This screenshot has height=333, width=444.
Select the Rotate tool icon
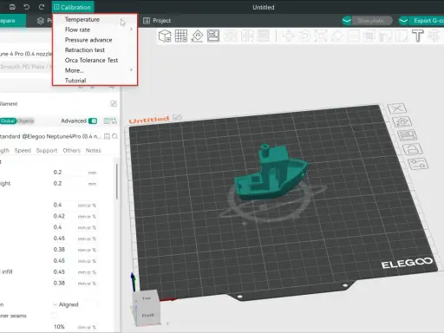tap(304, 36)
